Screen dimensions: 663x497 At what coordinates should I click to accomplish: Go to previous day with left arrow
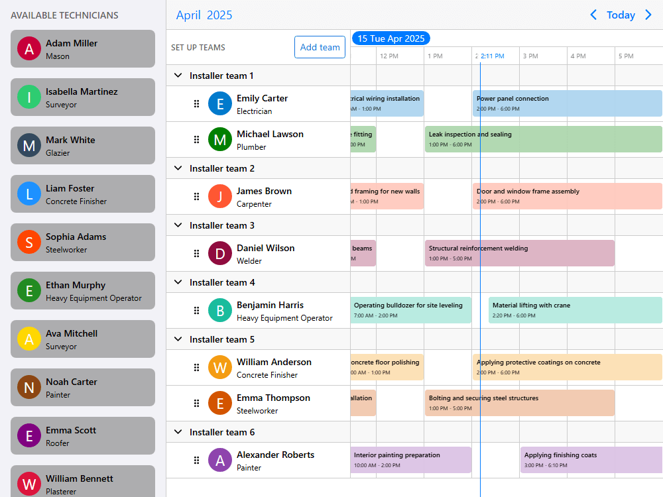[593, 15]
